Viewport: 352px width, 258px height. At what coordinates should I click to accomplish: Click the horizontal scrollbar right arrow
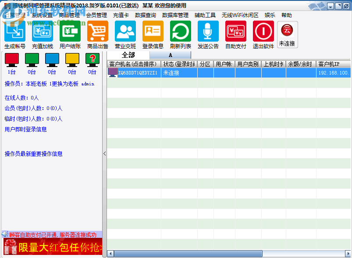tap(348, 254)
